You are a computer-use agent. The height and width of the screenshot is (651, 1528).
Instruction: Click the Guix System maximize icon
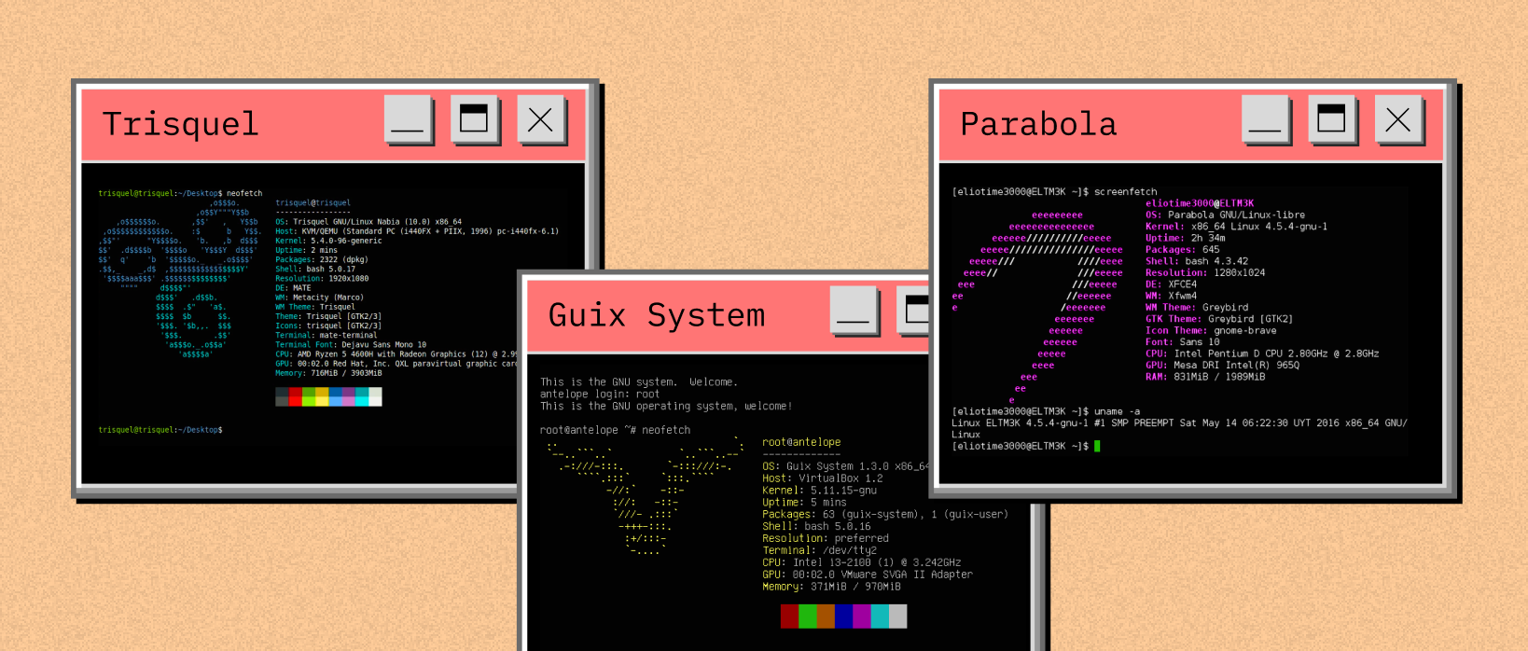pos(914,311)
